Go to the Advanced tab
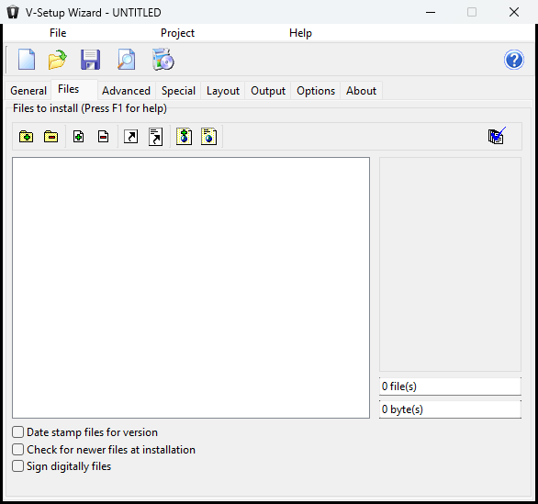538x504 pixels. tap(127, 91)
